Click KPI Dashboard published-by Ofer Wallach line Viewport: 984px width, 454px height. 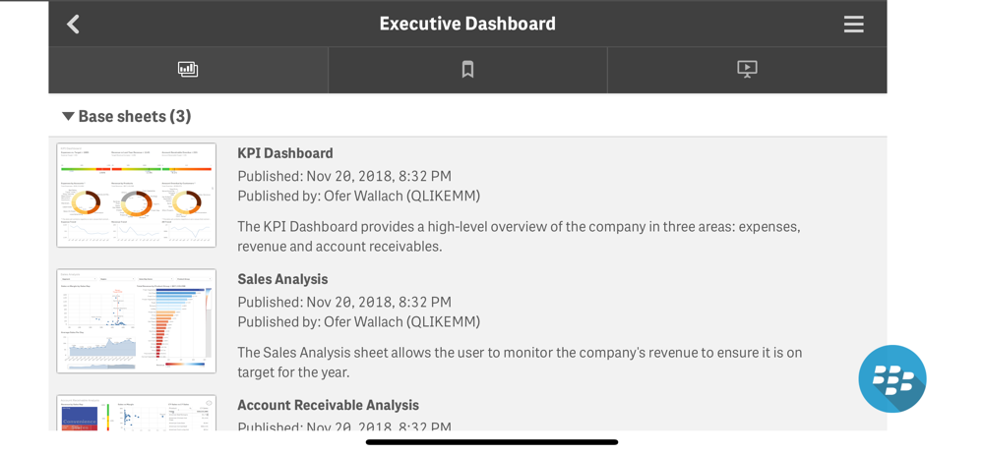tap(358, 197)
